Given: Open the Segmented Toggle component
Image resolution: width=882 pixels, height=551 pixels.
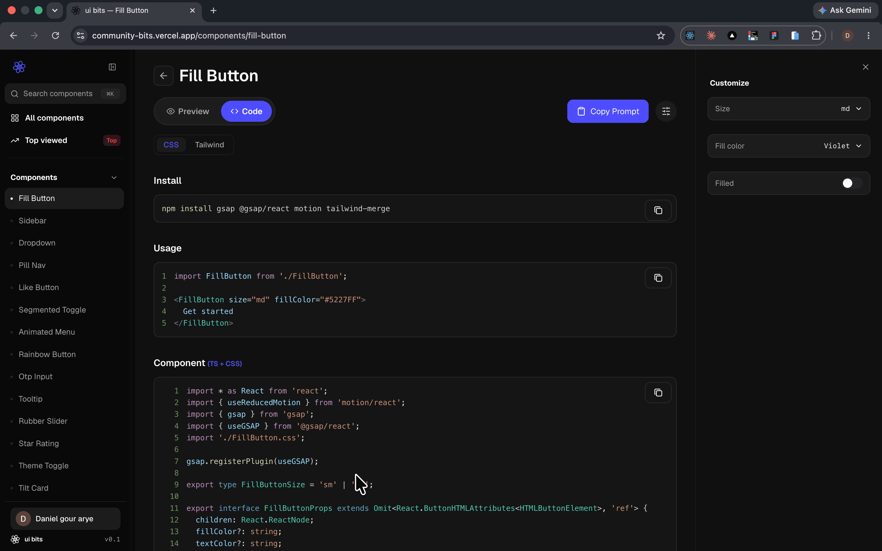Looking at the screenshot, I should [64, 310].
